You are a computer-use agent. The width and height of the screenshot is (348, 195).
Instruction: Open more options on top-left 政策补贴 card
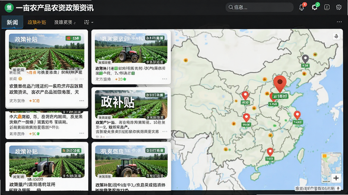coord(82,101)
